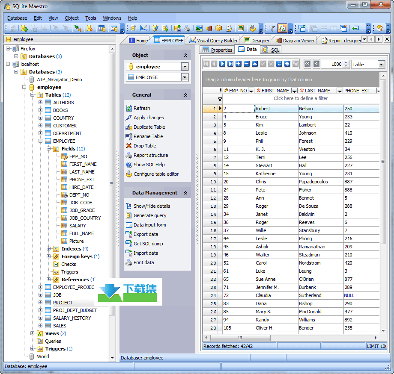Collapse the Object panel section
This screenshot has height=374, width=394.
click(185, 55)
